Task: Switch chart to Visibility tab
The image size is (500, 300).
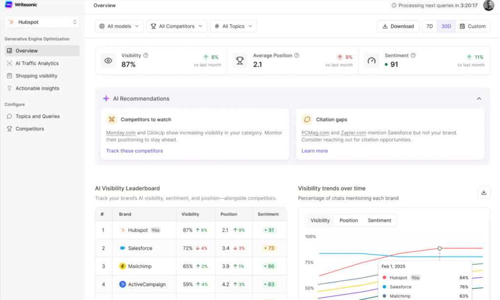Action: click(x=320, y=220)
